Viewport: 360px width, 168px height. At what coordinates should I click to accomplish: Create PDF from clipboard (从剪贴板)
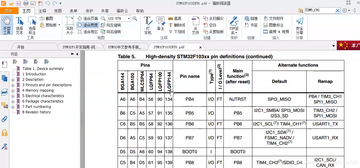(x=213, y=32)
